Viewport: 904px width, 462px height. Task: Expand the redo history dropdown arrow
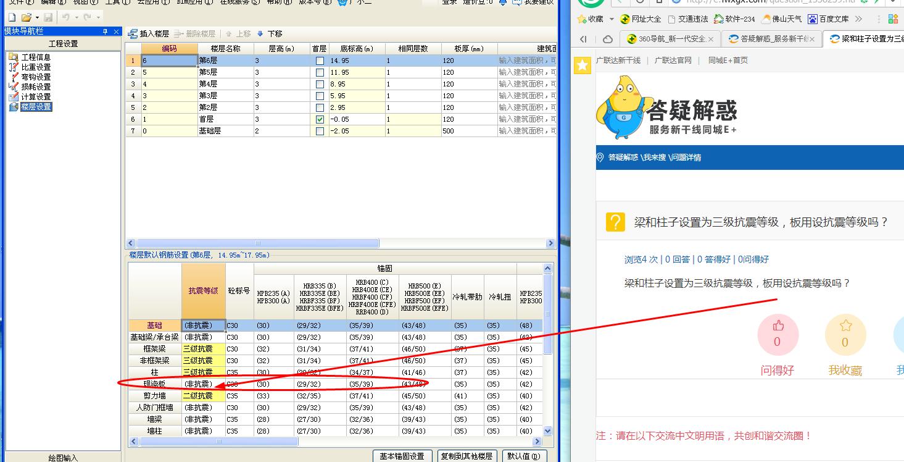point(99,18)
